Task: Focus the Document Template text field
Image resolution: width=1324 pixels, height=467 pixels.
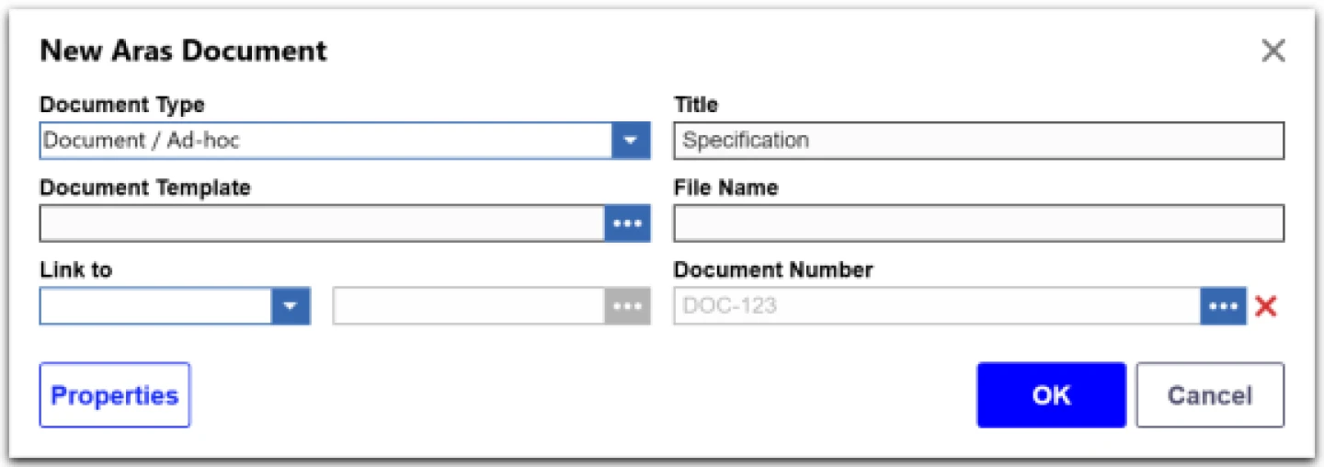Action: pyautogui.click(x=322, y=223)
